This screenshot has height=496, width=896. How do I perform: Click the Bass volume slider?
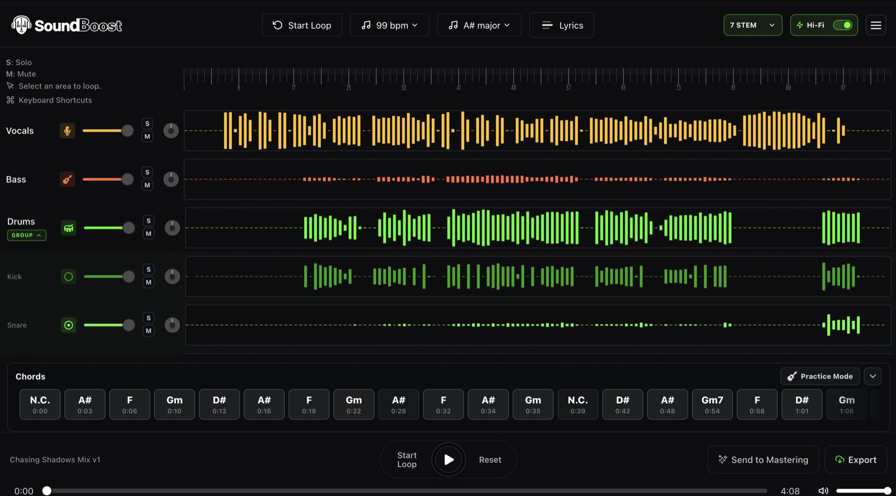pos(108,179)
